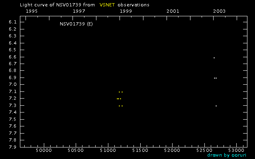This screenshot has width=255, height=159.
Task: Click the 7.9 magnitude axis label
Action: 13,147
